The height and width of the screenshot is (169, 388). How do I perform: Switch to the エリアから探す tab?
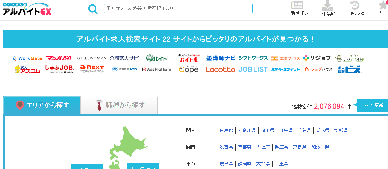tap(42, 105)
